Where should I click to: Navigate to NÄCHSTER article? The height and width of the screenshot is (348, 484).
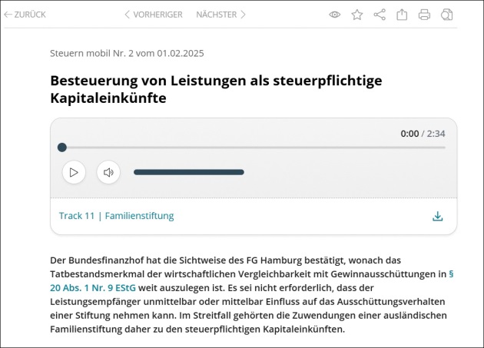tap(216, 15)
